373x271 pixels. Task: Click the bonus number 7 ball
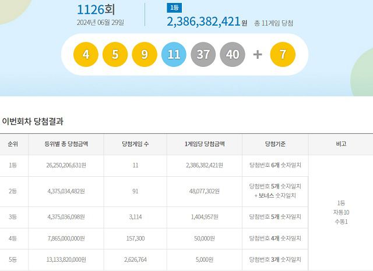coord(283,55)
